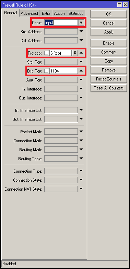Show the Statistics tab
The width and height of the screenshot is (130, 269).
(x=76, y=13)
